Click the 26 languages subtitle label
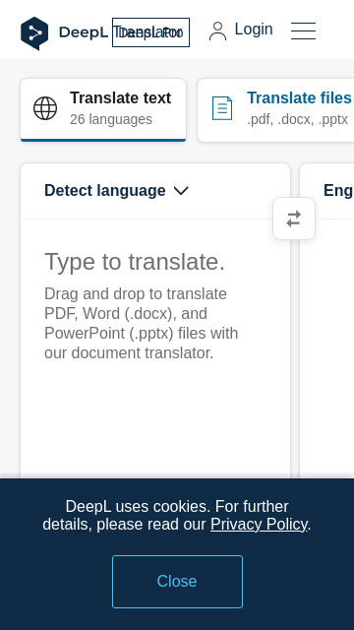Image resolution: width=354 pixels, height=630 pixels. click(111, 120)
